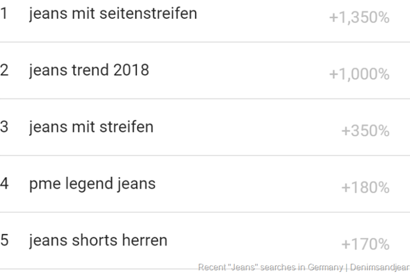Select the "jeans mit streifen" search term
Screen dimensions: 410x273
[x=91, y=127]
